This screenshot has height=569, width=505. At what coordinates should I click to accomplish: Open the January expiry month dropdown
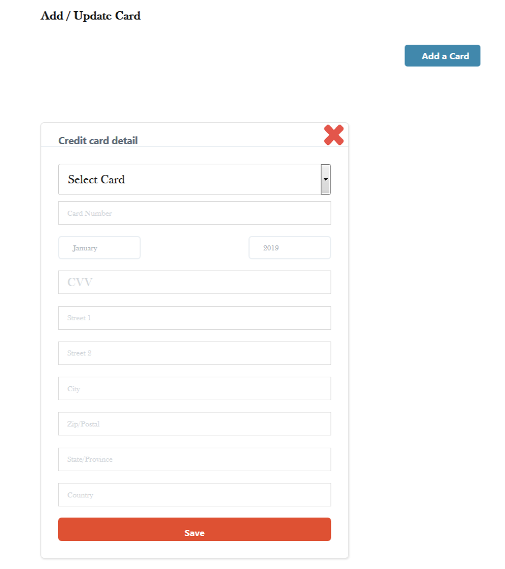click(100, 248)
